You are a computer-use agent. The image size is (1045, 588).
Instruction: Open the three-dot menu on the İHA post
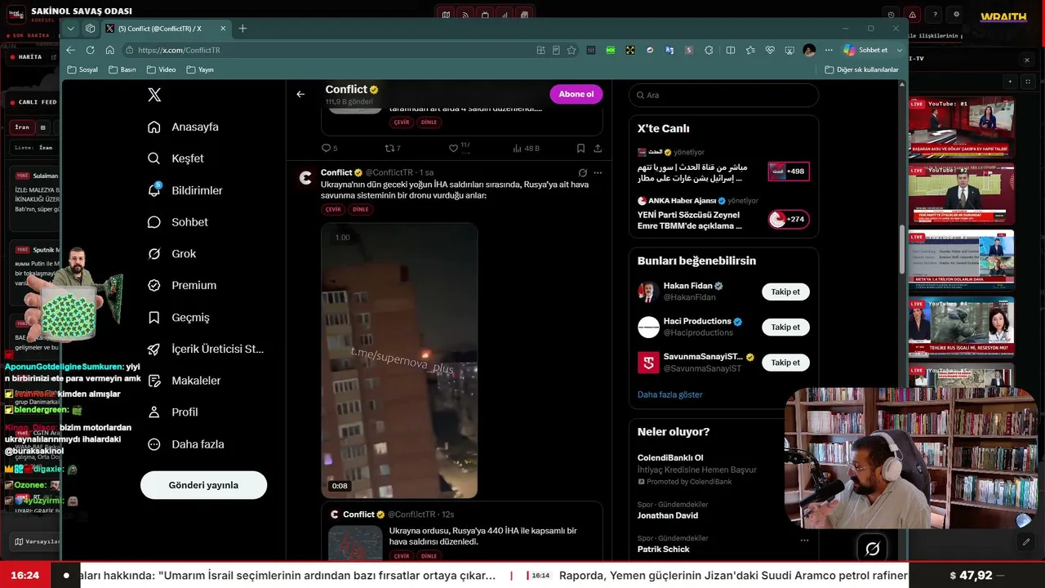pos(598,173)
